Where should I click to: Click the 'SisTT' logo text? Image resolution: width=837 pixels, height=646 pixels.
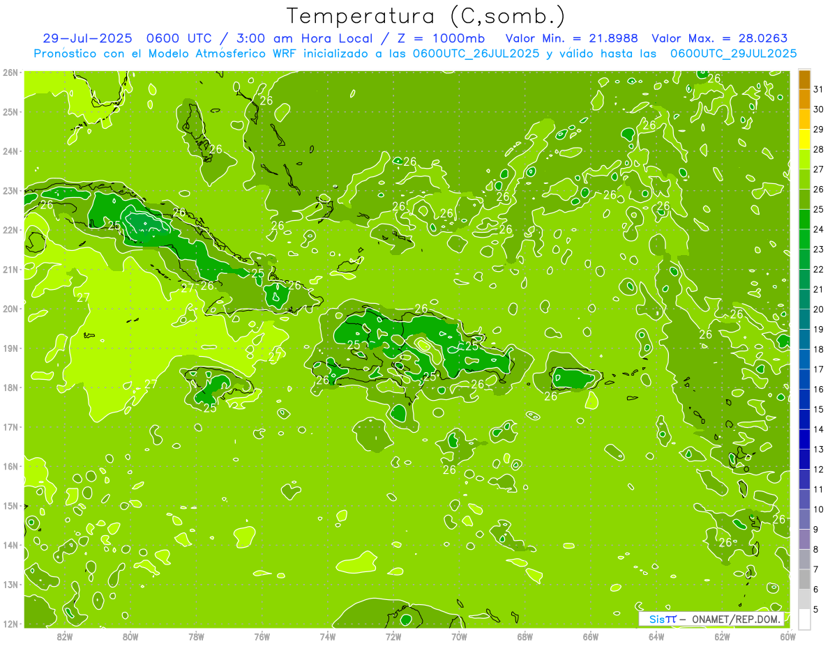pyautogui.click(x=662, y=619)
